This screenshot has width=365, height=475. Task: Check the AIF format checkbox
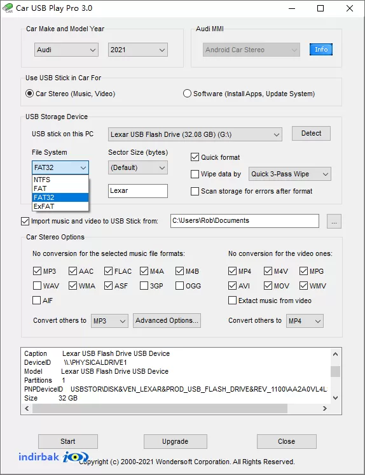36,300
